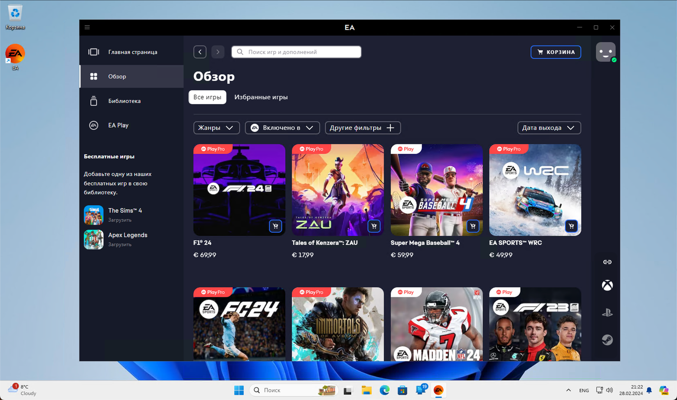Click EA SPORTS WRC title text
The height and width of the screenshot is (400, 677).
tap(515, 243)
